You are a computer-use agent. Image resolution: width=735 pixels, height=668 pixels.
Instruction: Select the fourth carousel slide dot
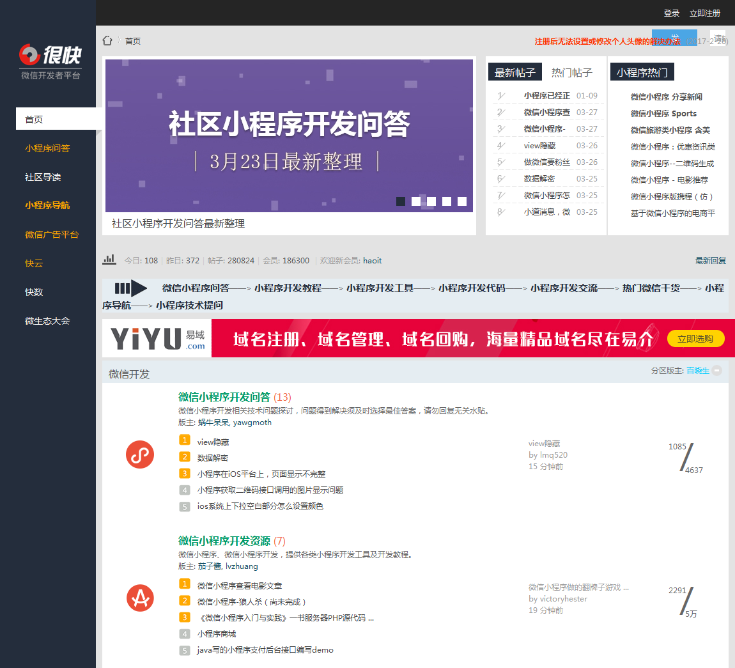pyautogui.click(x=447, y=201)
